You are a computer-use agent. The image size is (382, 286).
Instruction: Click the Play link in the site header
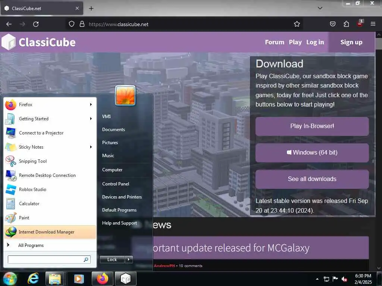pyautogui.click(x=295, y=42)
